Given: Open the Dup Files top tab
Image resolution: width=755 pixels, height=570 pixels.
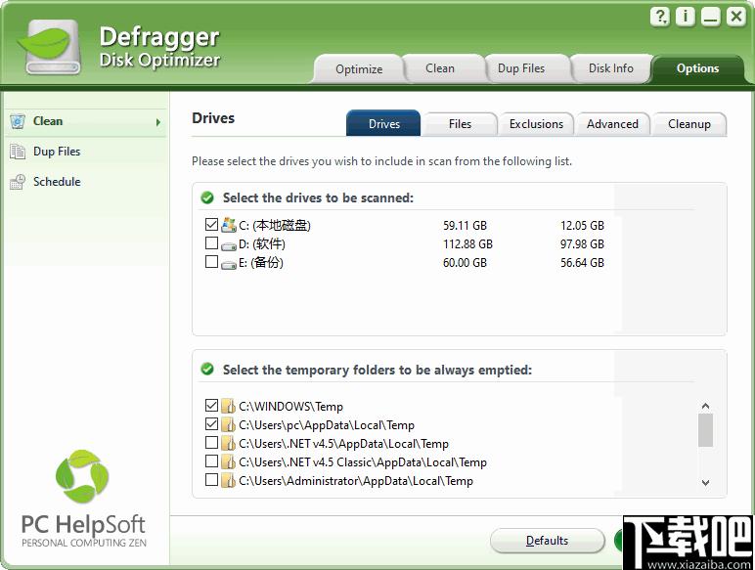Looking at the screenshot, I should [521, 68].
